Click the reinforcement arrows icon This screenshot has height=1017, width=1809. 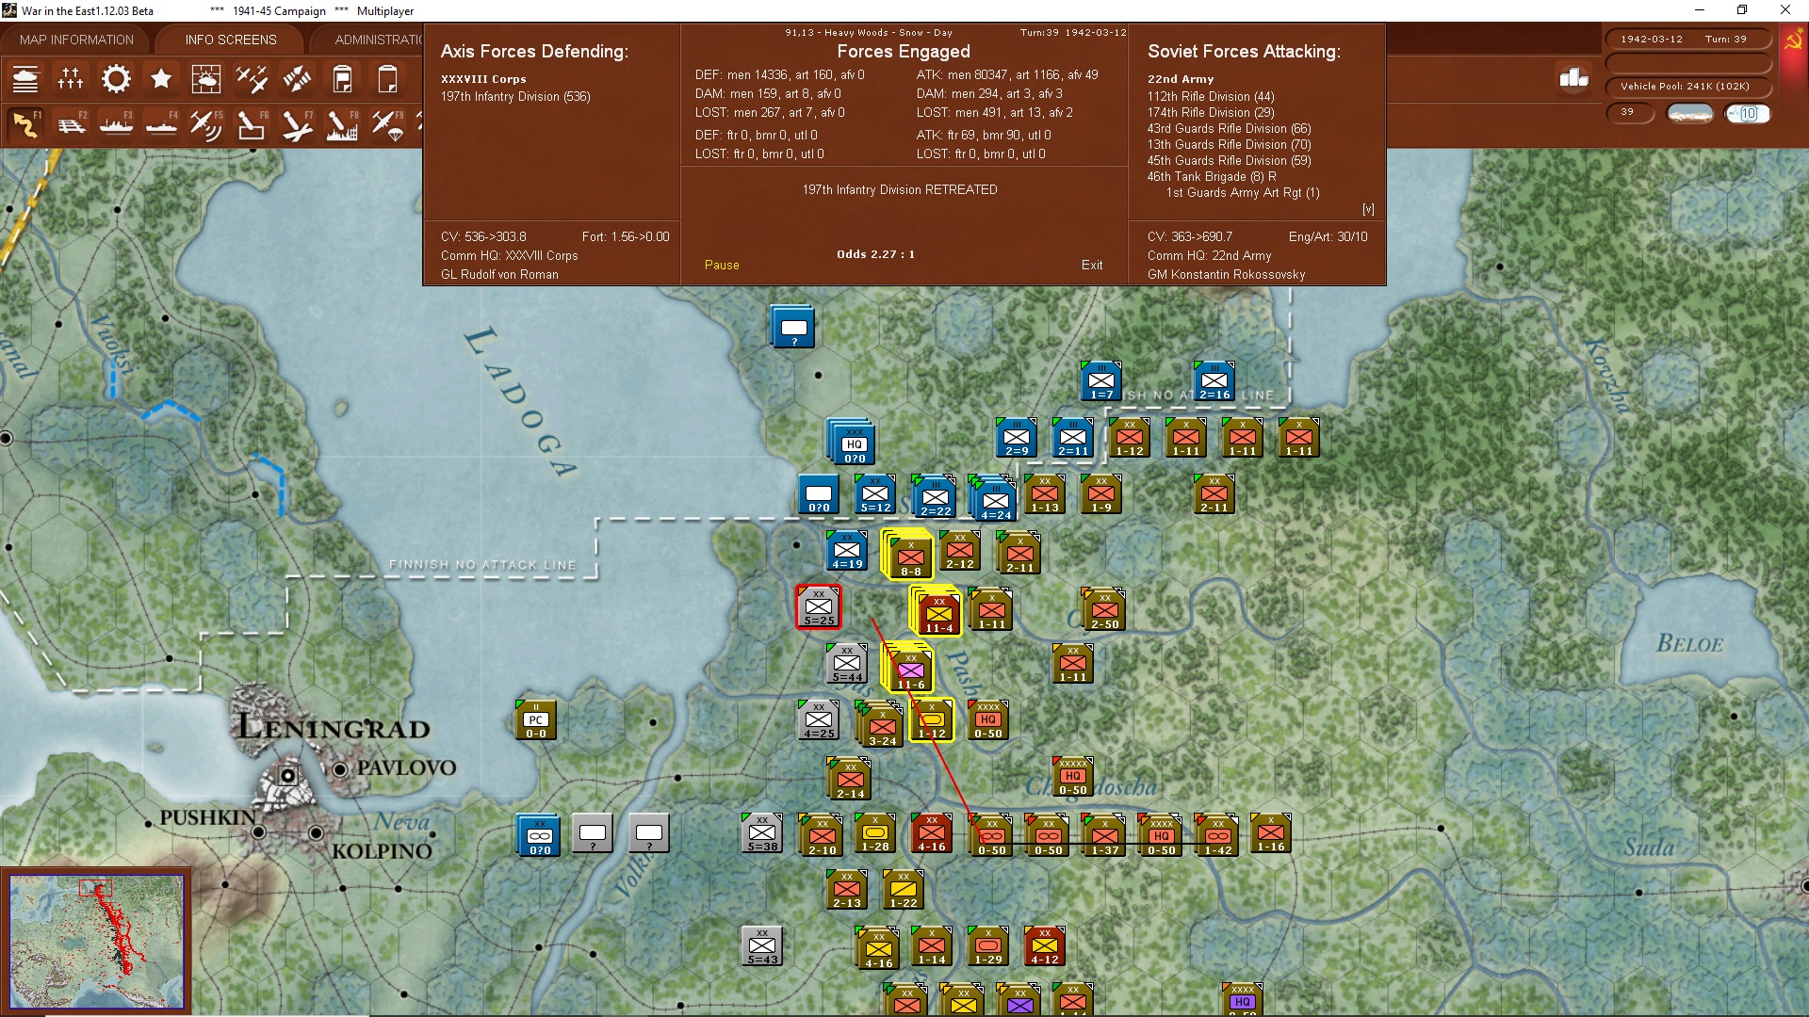coord(297,79)
